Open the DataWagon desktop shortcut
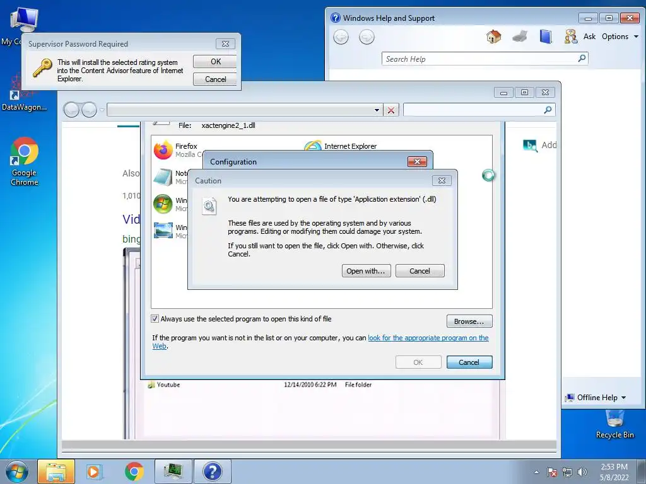The image size is (646, 484). click(25, 93)
